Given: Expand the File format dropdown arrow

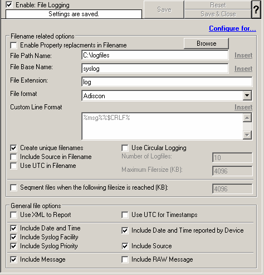Looking at the screenshot, I should pyautogui.click(x=247, y=95).
